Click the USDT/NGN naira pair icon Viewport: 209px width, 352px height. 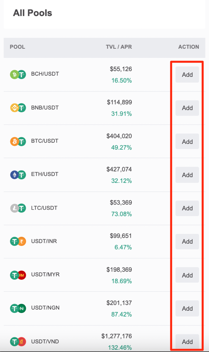18,308
